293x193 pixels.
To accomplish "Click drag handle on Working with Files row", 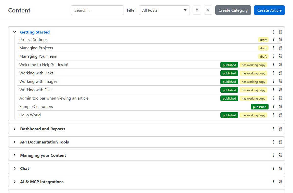I will click(x=280, y=90).
